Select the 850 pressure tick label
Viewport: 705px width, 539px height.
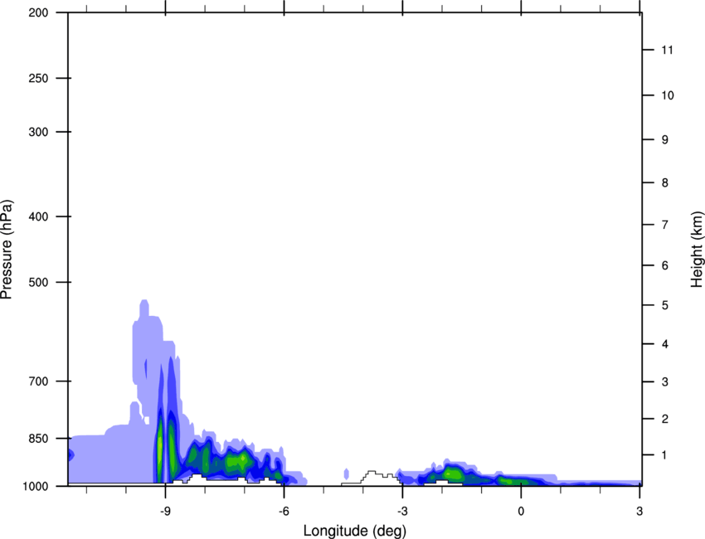coord(38,439)
